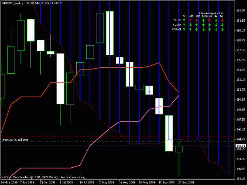This screenshot has width=247, height=185.
Task: Click the 19 Jul 2009 date label
Action: [87, 182]
